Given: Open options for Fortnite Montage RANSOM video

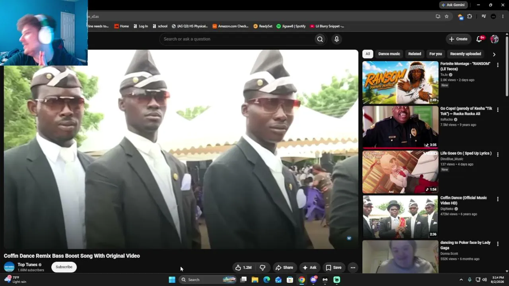Looking at the screenshot, I should [x=497, y=65].
